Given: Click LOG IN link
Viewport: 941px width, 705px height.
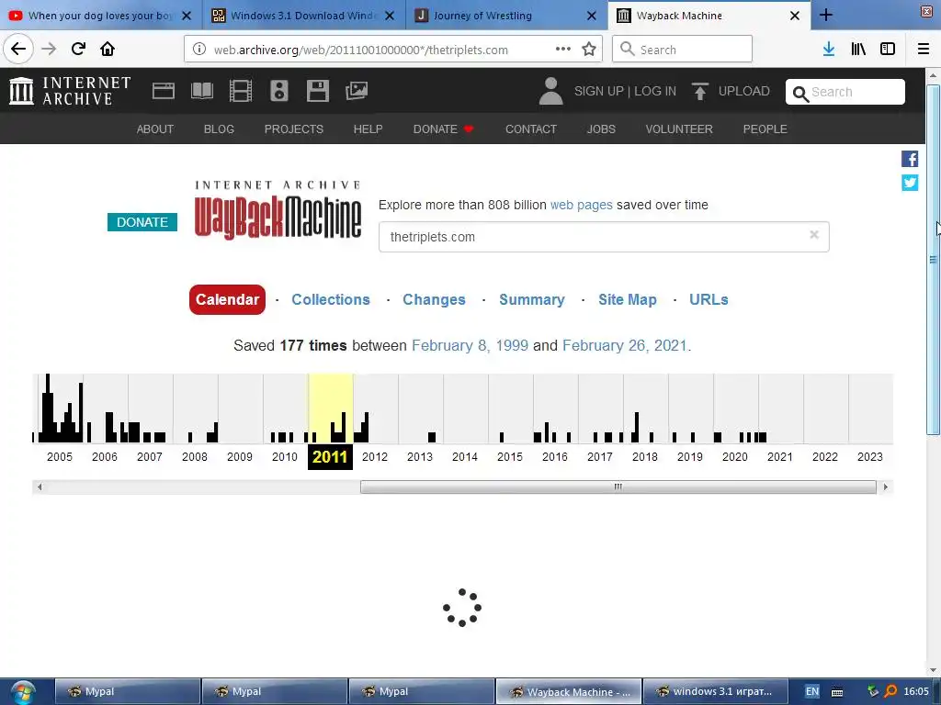Looking at the screenshot, I should [654, 91].
